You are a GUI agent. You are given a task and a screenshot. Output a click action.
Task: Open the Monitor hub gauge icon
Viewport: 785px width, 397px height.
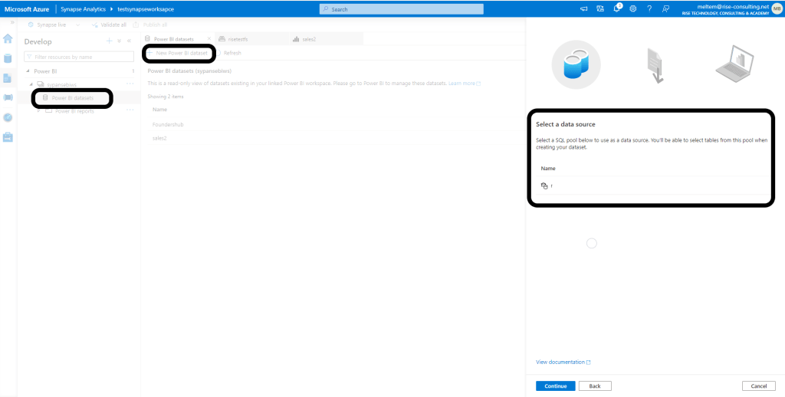(8, 117)
